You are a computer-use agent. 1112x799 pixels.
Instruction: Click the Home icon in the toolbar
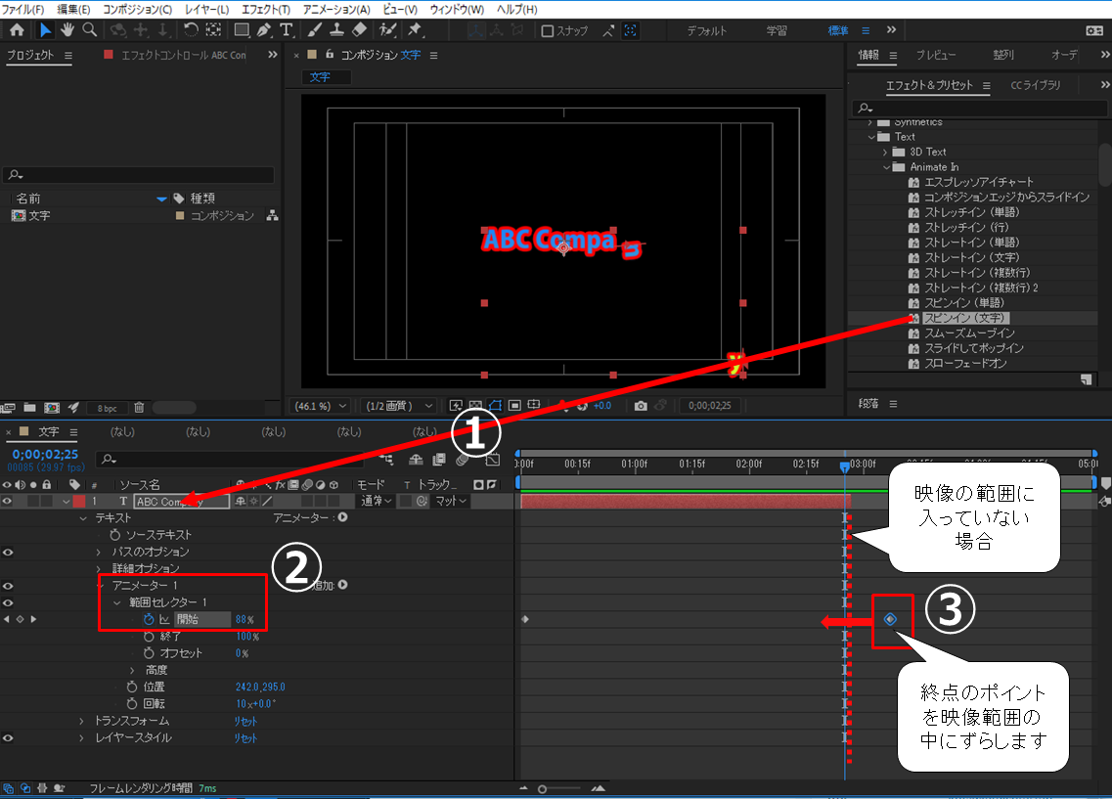[17, 30]
